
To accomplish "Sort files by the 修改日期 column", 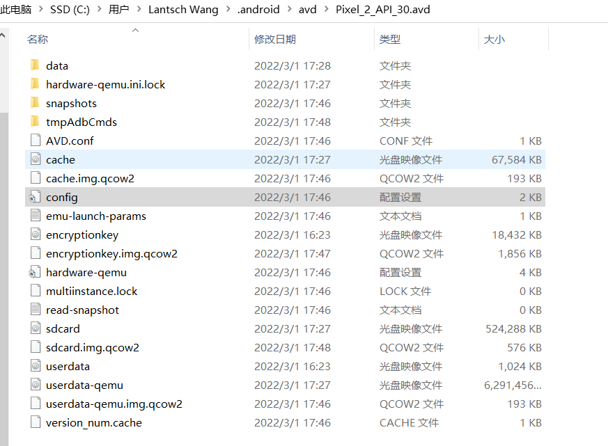I will [274, 39].
